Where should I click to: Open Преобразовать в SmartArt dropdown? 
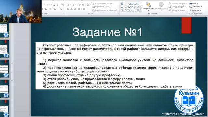coord(105,10)
